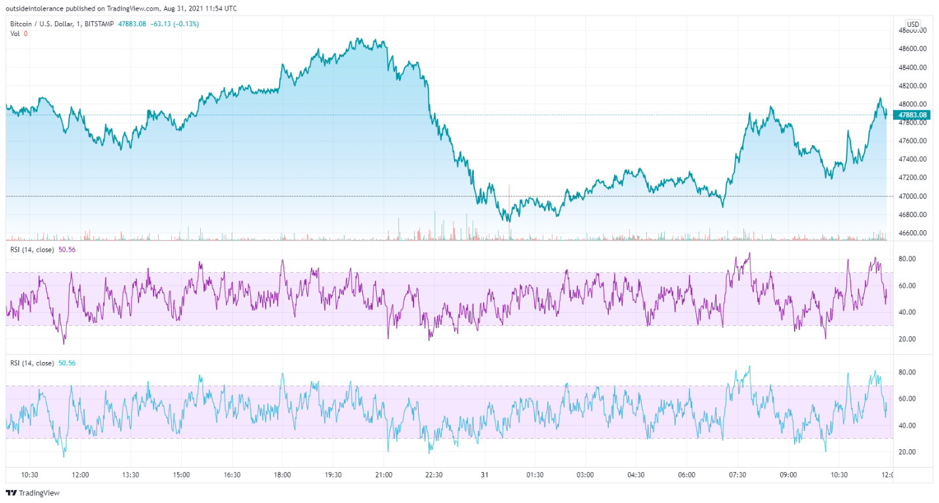Viewport: 939px width, 503px height.
Task: Click 80.00 on the purple RSI pane scale
Action: click(x=908, y=259)
